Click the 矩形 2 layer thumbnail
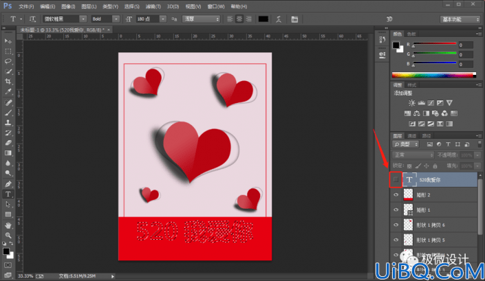 (x=408, y=195)
